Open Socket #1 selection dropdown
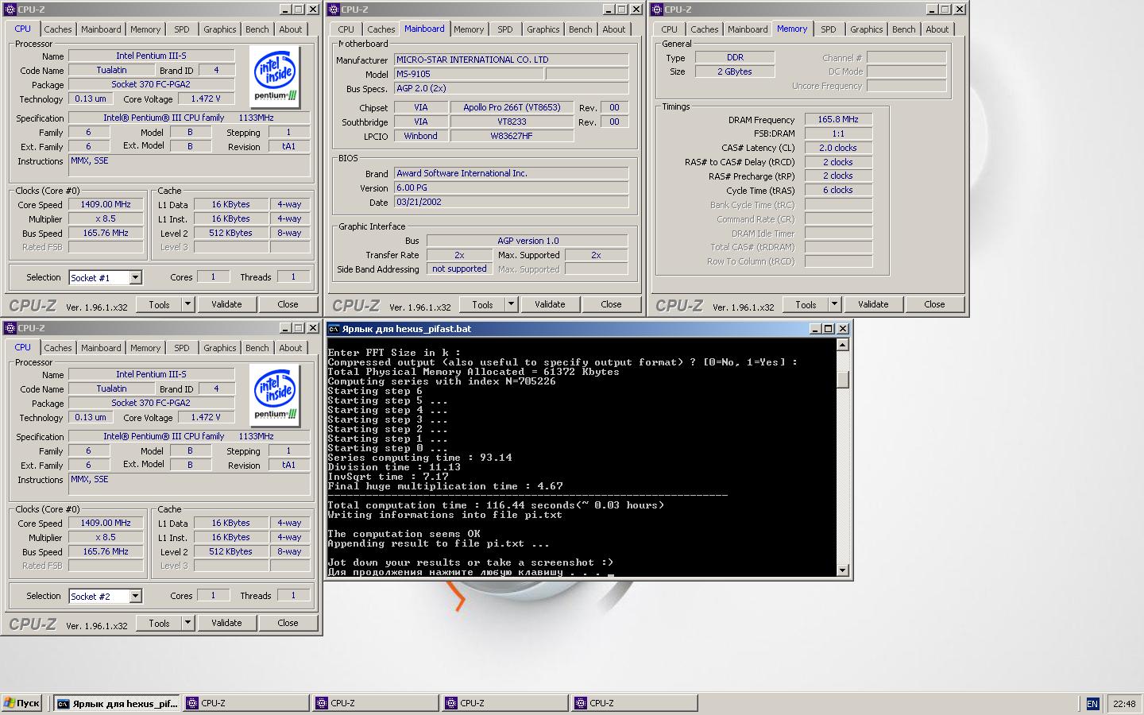The height and width of the screenshot is (715, 1144). click(x=136, y=277)
